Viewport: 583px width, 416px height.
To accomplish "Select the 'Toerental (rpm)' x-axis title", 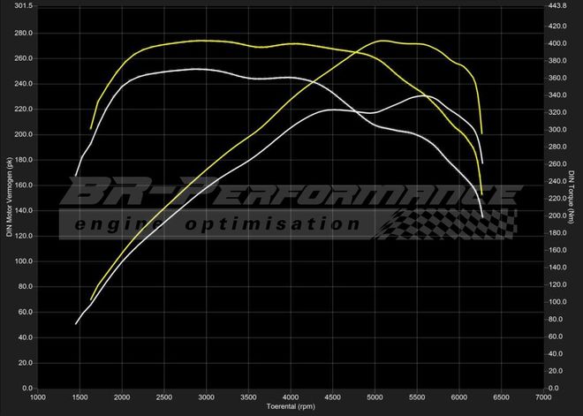I will (291, 407).
